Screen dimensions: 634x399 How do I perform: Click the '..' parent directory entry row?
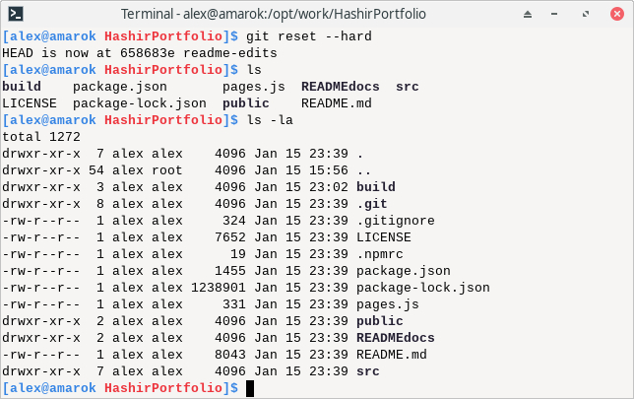point(186,170)
